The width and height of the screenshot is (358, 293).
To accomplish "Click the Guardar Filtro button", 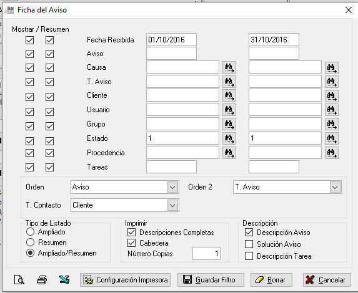I will (211, 280).
